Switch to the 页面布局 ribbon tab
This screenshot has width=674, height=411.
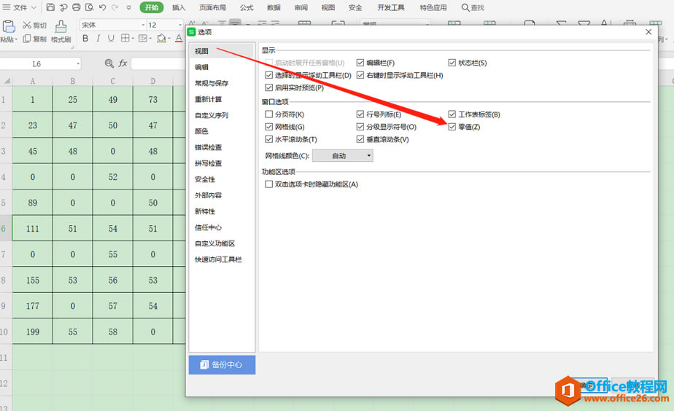click(212, 7)
